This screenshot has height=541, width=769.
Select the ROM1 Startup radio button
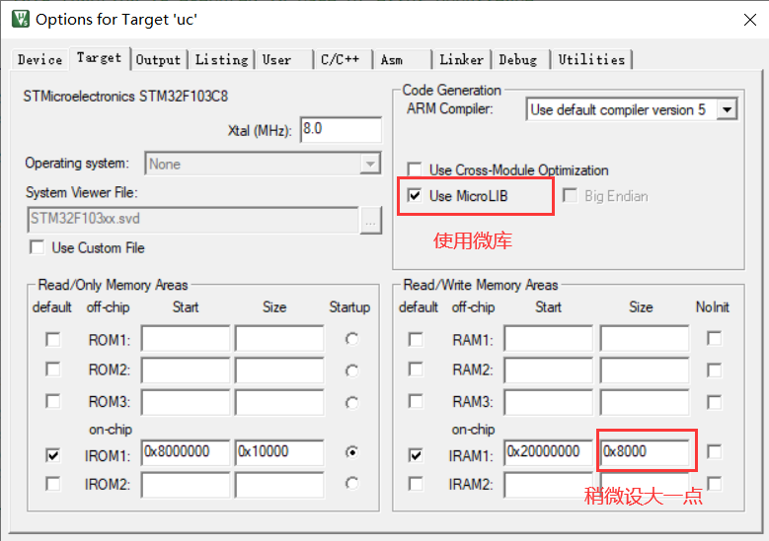pyautogui.click(x=351, y=339)
